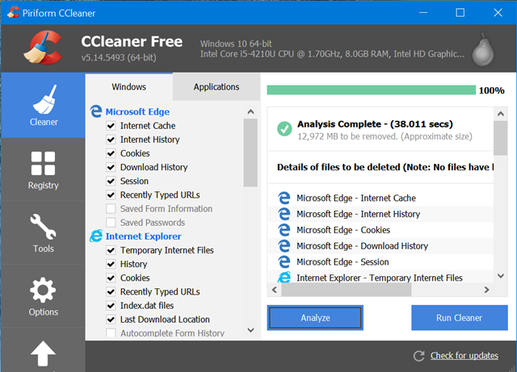
Task: Click up arrow of results scrollbar
Action: (501, 114)
